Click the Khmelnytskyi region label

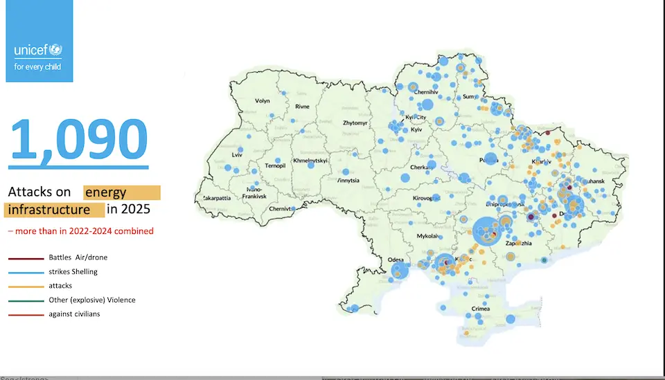pyautogui.click(x=310, y=161)
